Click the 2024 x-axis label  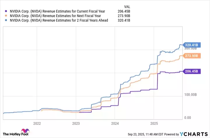[x=115, y=123]
